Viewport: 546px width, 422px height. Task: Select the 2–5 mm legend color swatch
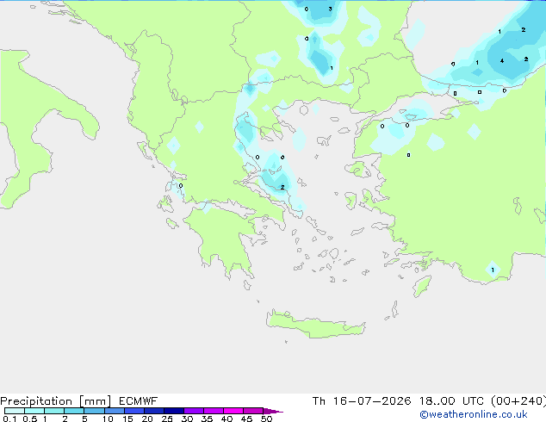point(74,411)
